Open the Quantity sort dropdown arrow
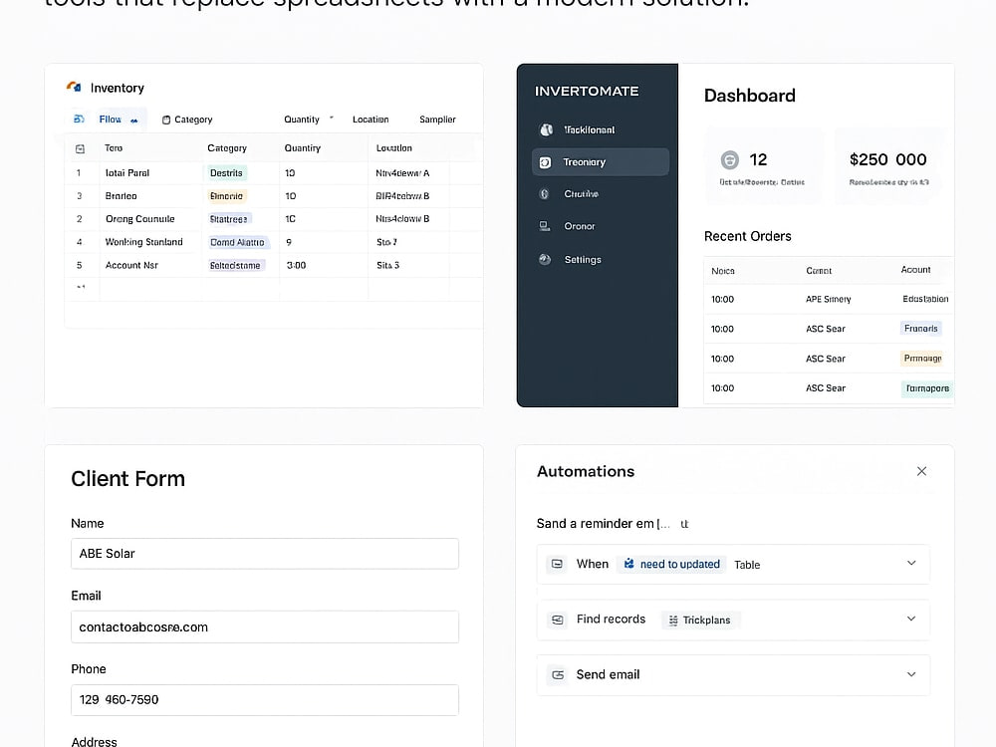Viewport: 996px width, 747px height. click(331, 119)
